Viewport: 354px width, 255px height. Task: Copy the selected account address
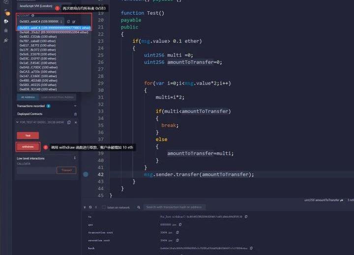pyautogui.click(x=68, y=22)
